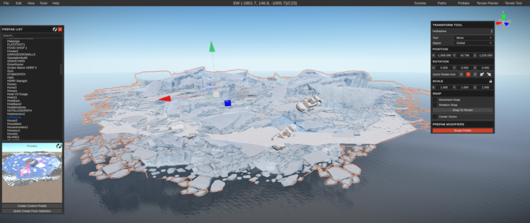Refresh the prefab list

[54, 29]
